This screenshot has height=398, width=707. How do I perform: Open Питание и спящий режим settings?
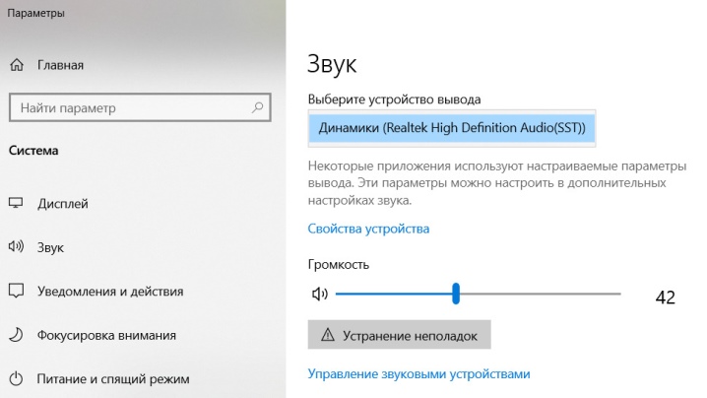113,379
